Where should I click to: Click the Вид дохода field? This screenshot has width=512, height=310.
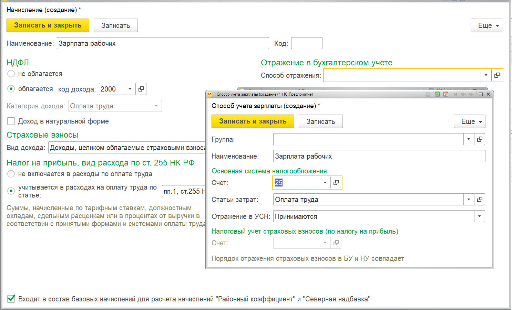click(127, 148)
